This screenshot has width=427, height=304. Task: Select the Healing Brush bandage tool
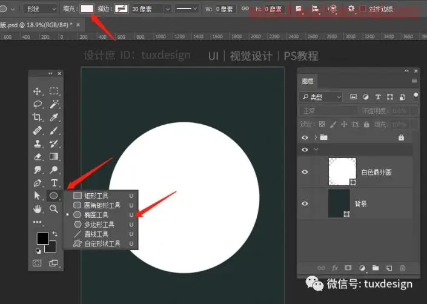tap(38, 130)
